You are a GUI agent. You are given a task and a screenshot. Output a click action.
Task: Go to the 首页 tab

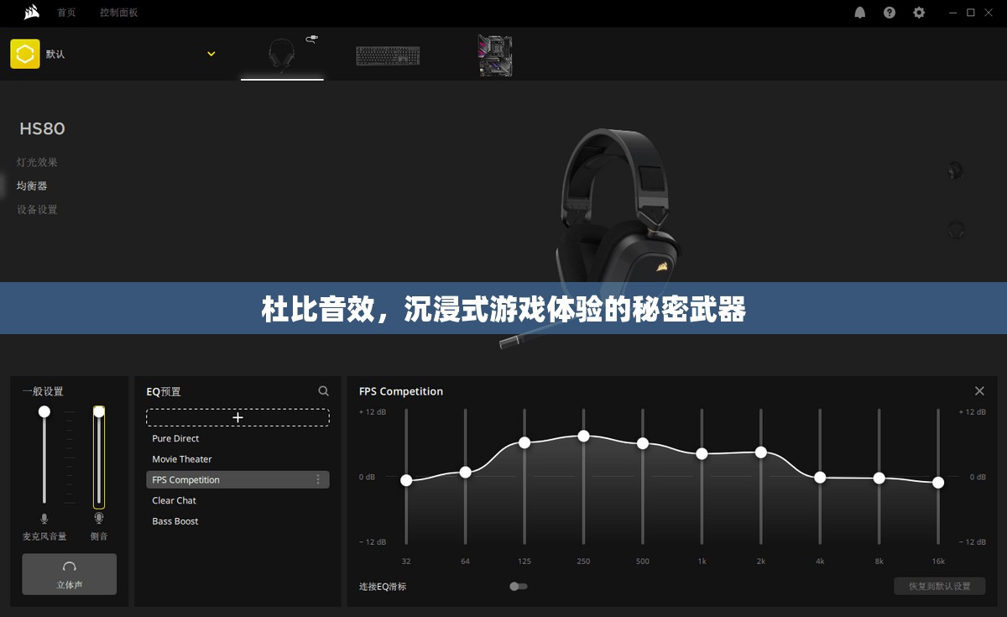tap(66, 13)
